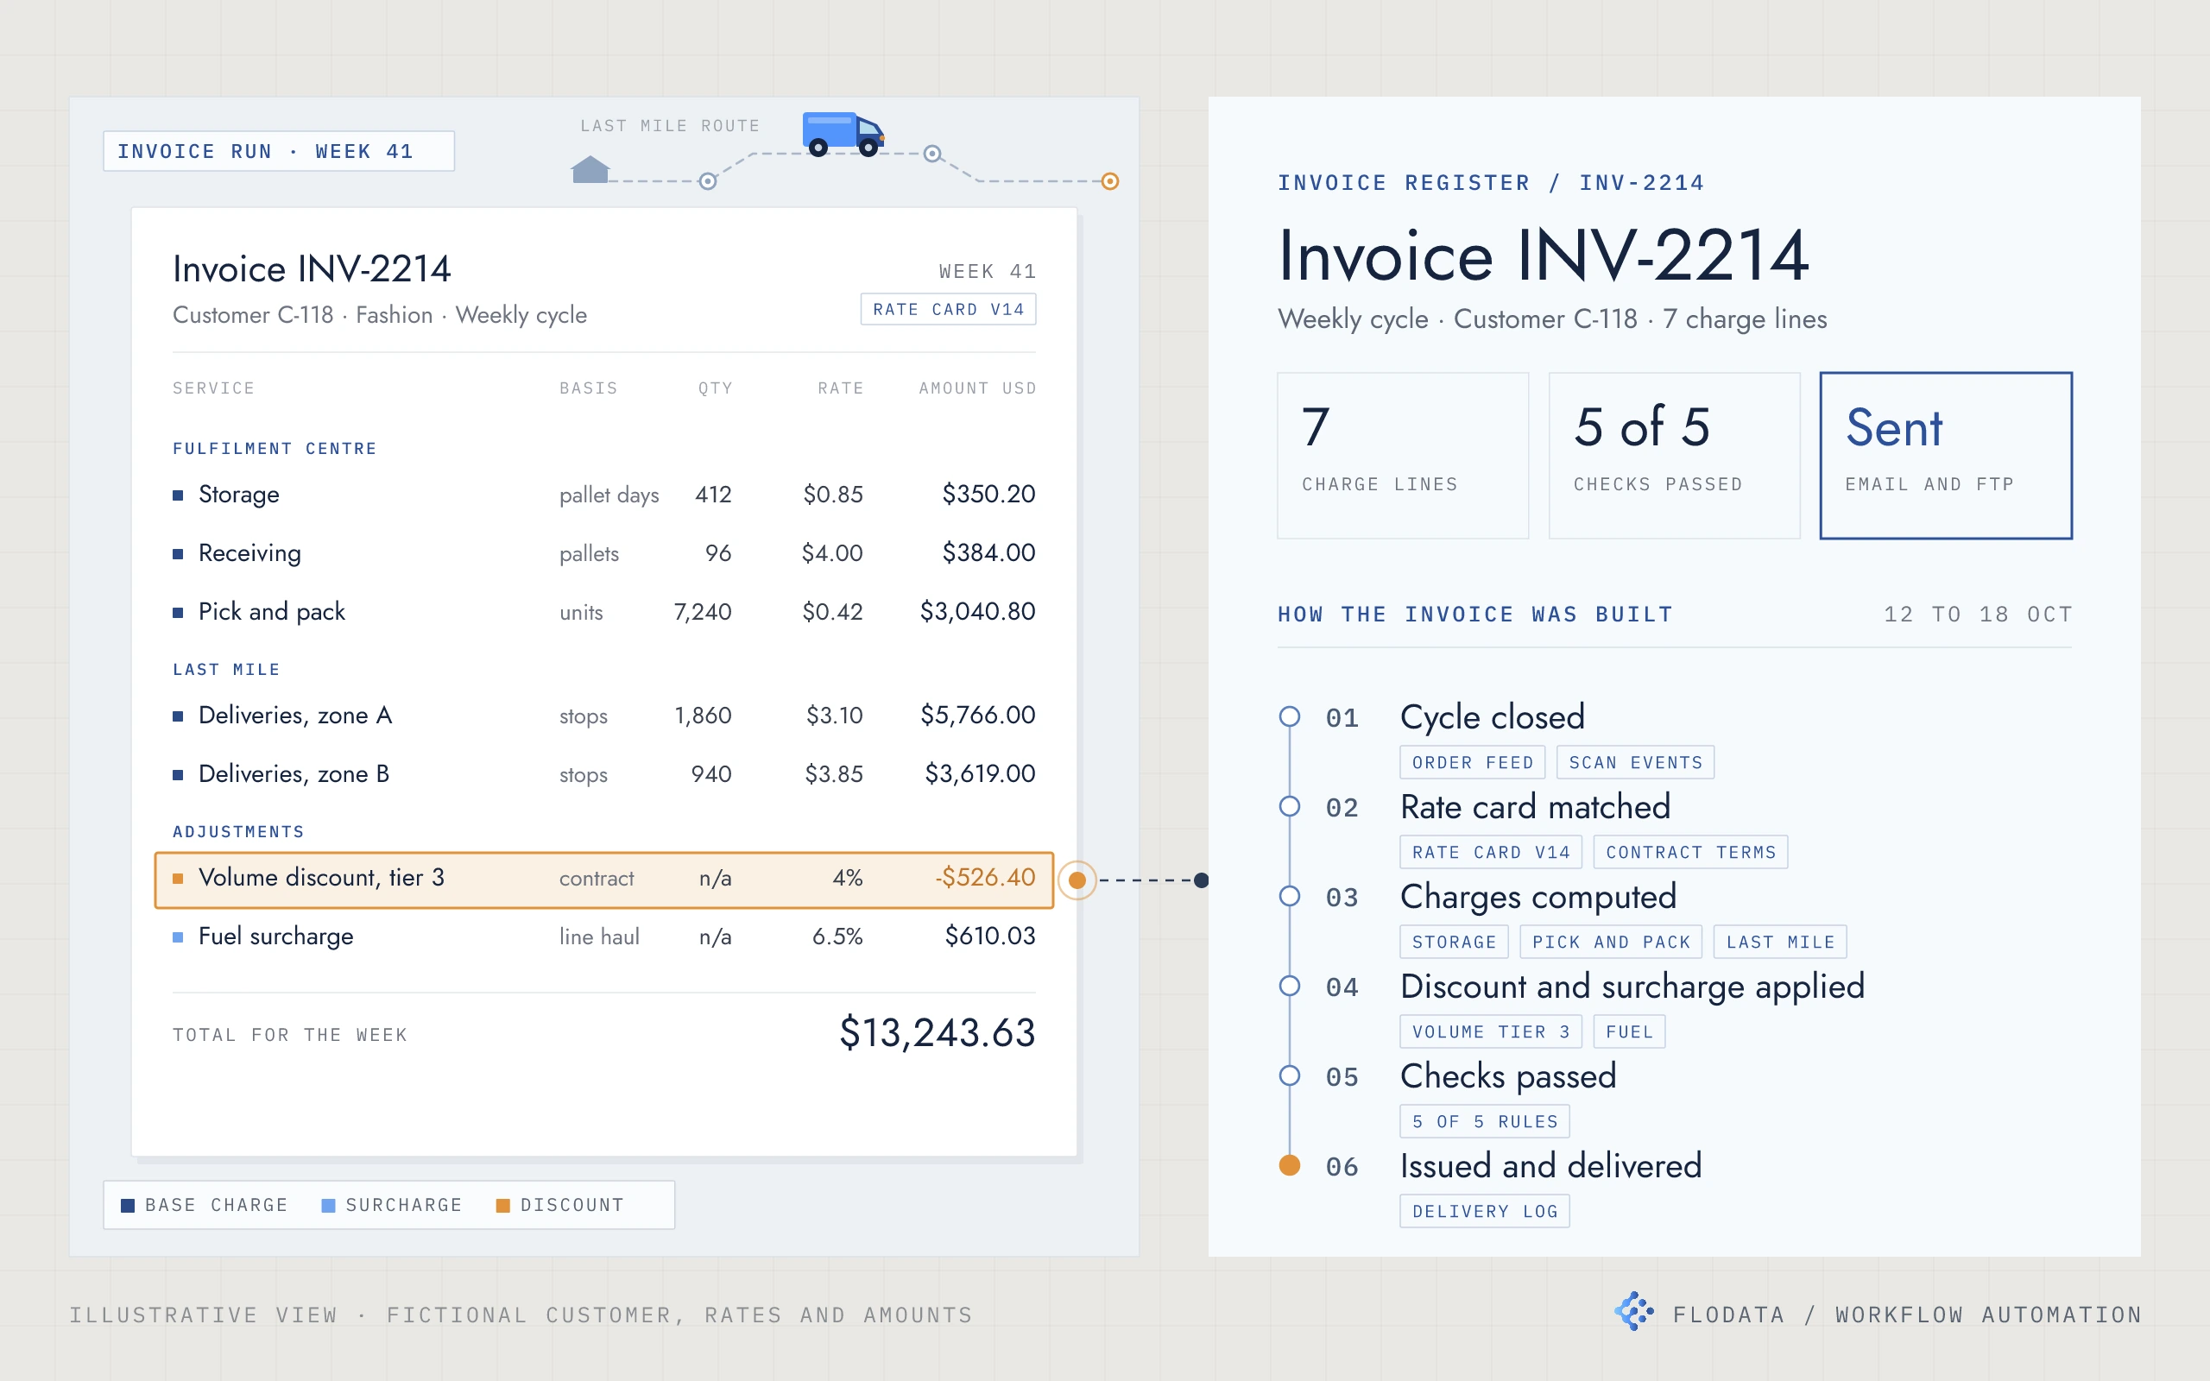
Task: Click the CONTRACT TERMS tag
Action: (x=1690, y=852)
